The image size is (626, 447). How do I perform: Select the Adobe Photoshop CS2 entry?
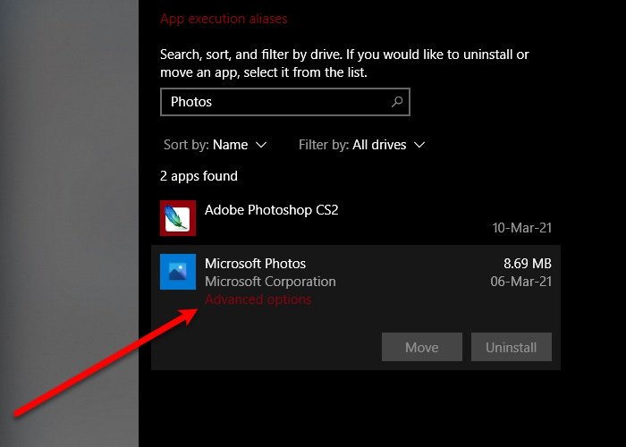click(x=356, y=218)
